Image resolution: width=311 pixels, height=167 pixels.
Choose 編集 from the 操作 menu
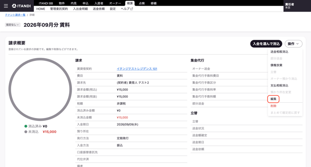[x=273, y=99]
